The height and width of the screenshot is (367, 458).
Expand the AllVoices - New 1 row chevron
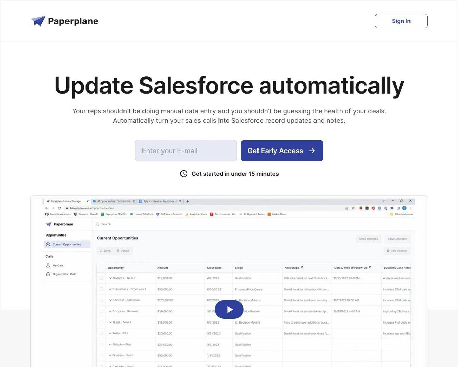click(110, 278)
